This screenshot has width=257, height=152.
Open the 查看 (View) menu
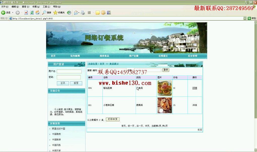coord(25,7)
